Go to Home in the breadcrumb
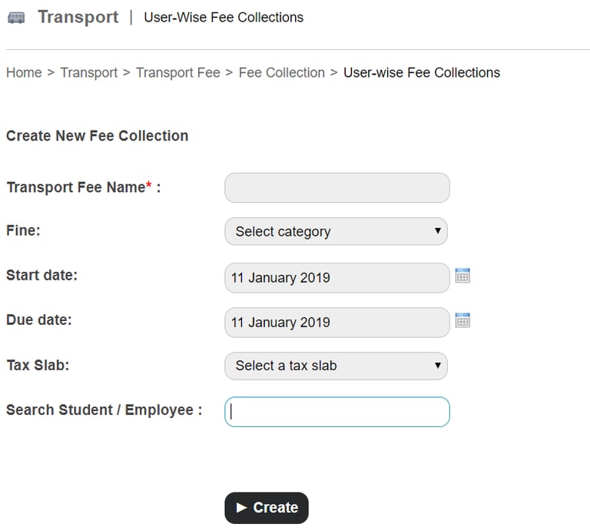This screenshot has height=530, width=590. pyautogui.click(x=24, y=73)
